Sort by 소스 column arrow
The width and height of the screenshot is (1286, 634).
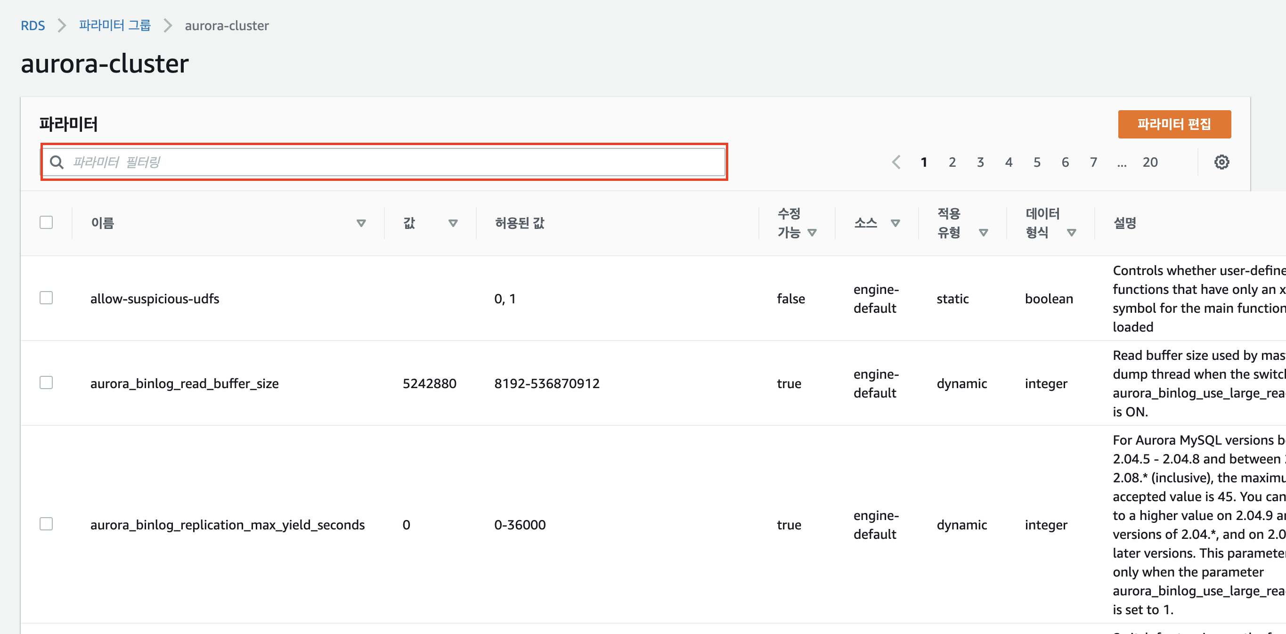895,223
